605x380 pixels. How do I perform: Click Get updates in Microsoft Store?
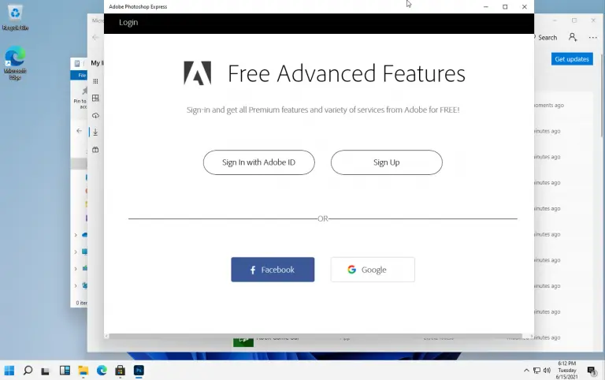pos(572,59)
